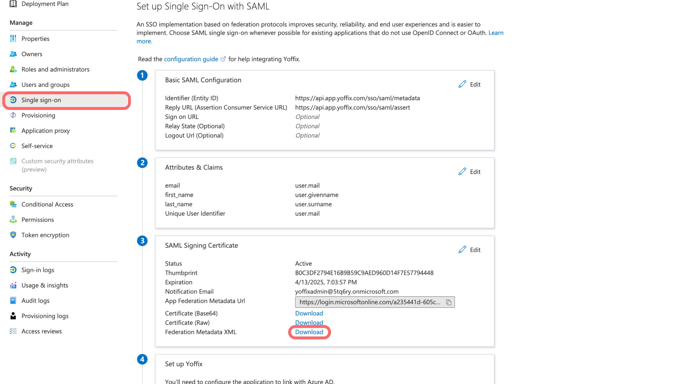Click the Sign-in logs icon
This screenshot has height=384, width=680.
click(x=13, y=270)
